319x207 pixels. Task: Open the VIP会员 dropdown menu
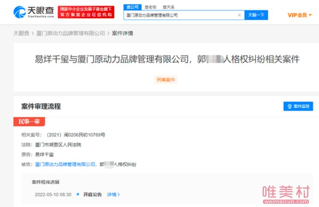coord(300,15)
